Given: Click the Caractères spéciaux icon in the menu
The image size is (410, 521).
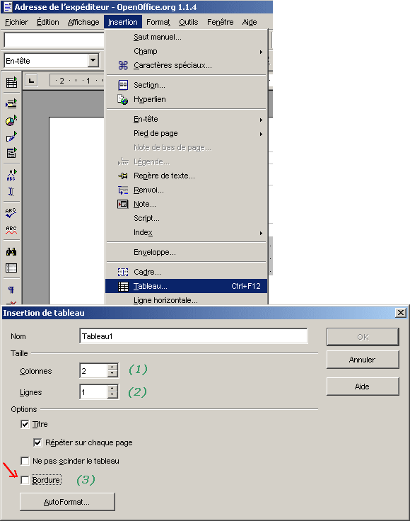Looking at the screenshot, I should [123, 65].
